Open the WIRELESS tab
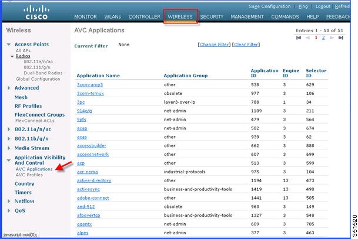The height and width of the screenshot is (239, 358). 180,16
